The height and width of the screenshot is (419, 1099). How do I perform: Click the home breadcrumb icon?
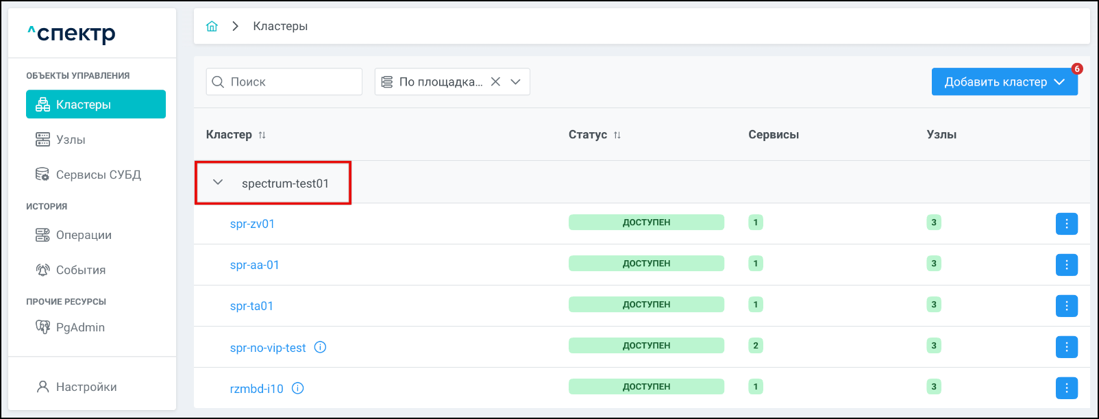(212, 26)
